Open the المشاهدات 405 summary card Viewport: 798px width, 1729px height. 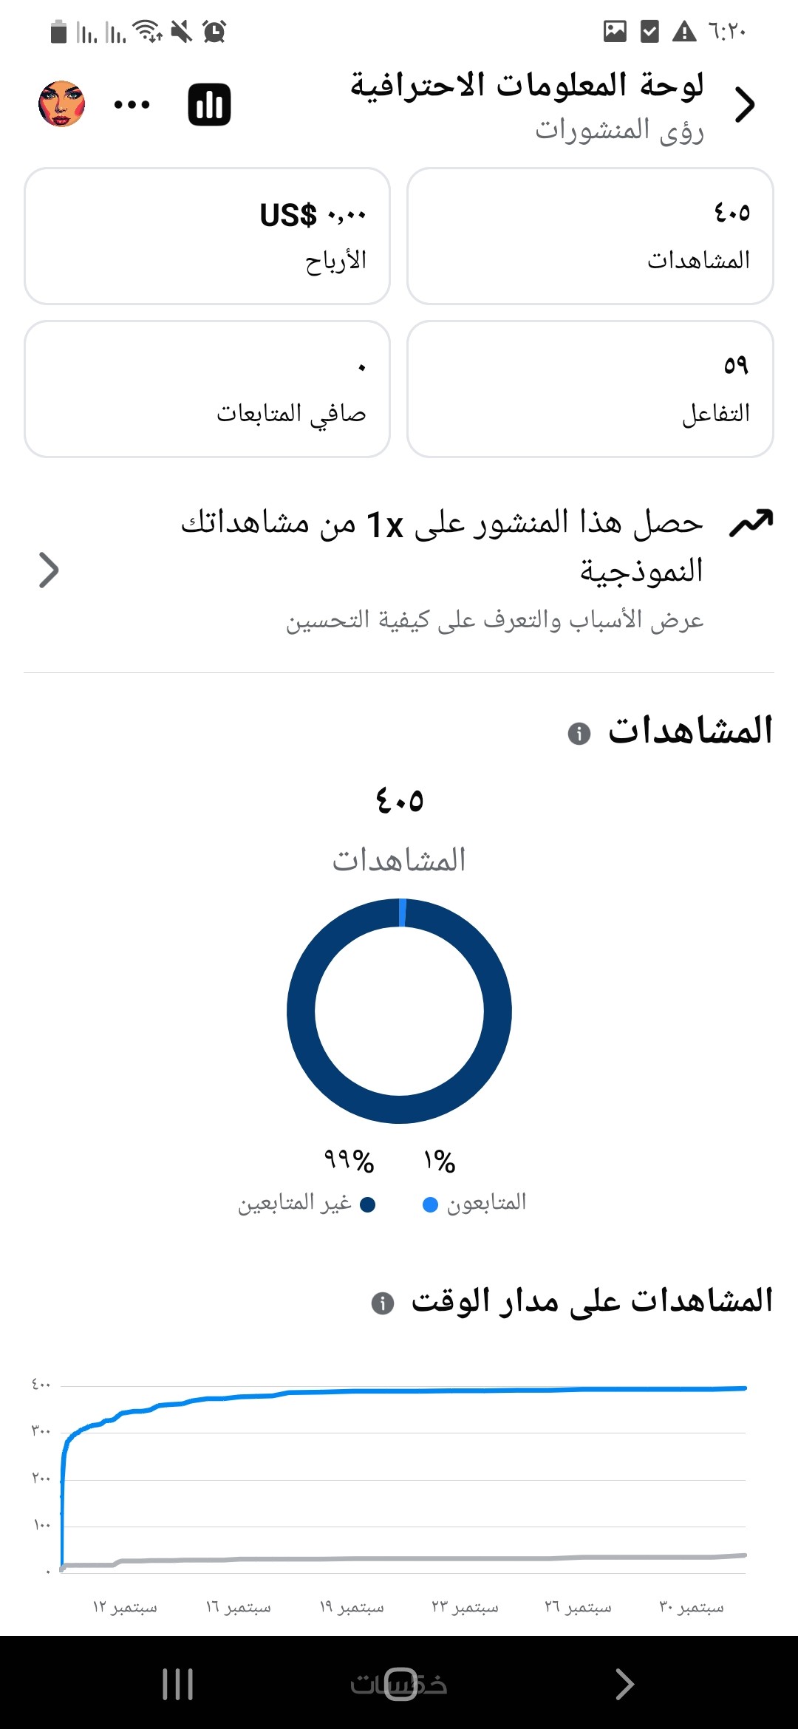590,236
